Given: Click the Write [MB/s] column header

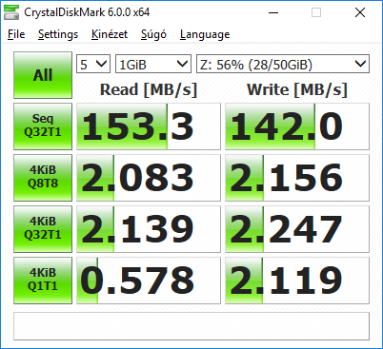Looking at the screenshot, I should tap(297, 89).
